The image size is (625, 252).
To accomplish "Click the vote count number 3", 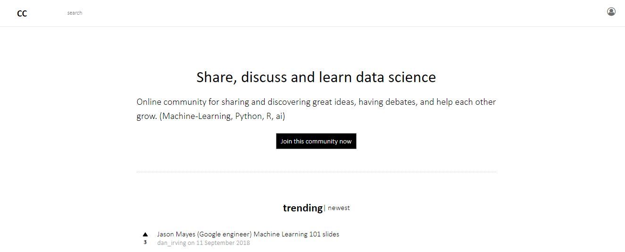I will point(145,243).
